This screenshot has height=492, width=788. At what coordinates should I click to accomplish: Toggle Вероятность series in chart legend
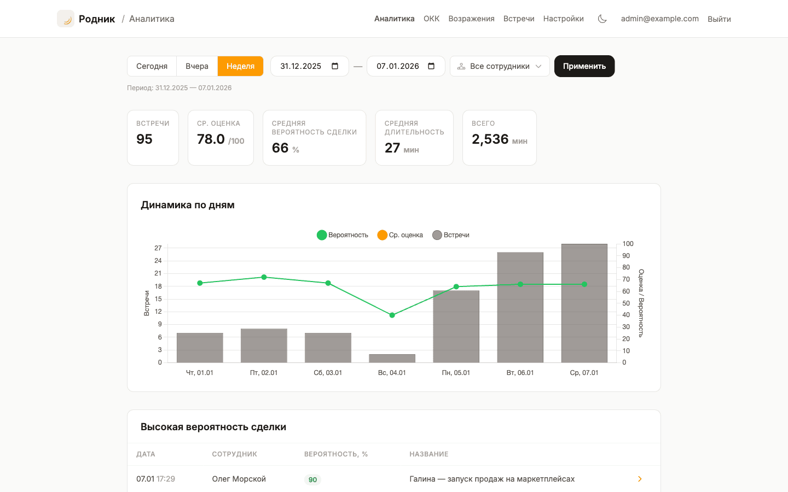pos(343,235)
